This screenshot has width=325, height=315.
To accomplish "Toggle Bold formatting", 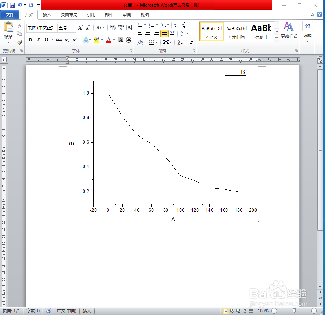I will coord(31,40).
